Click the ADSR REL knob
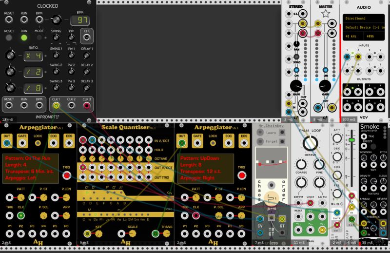The width and height of the screenshot is (390, 253). tap(337, 194)
